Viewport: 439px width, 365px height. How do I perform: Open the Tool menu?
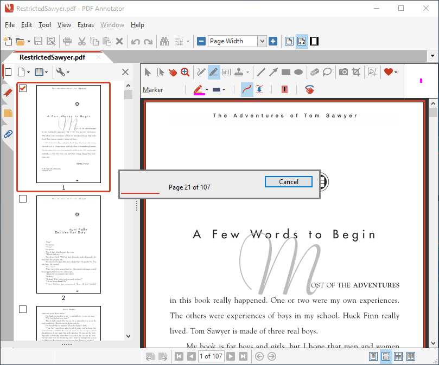pyautogui.click(x=45, y=25)
